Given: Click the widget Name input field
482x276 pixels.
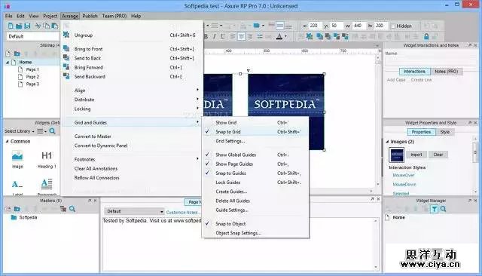Looking at the screenshot, I should 431,61.
